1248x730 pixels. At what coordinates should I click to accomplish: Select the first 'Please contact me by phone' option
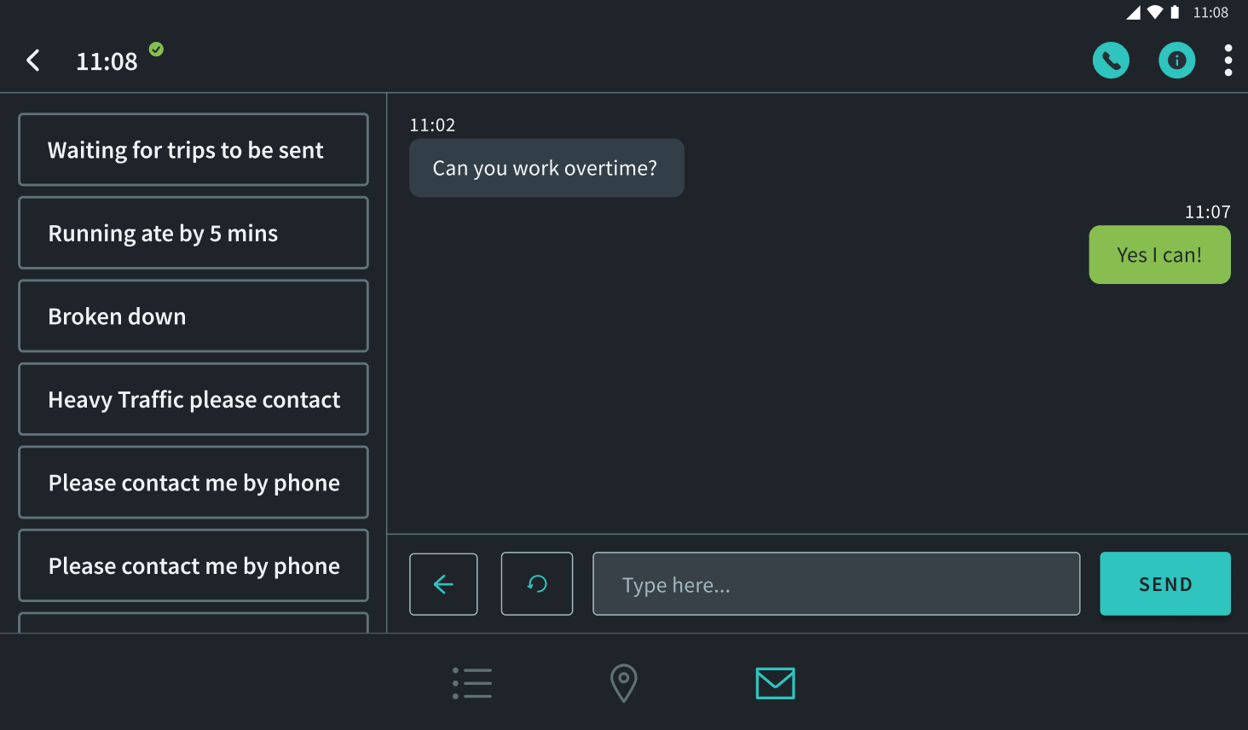point(193,482)
